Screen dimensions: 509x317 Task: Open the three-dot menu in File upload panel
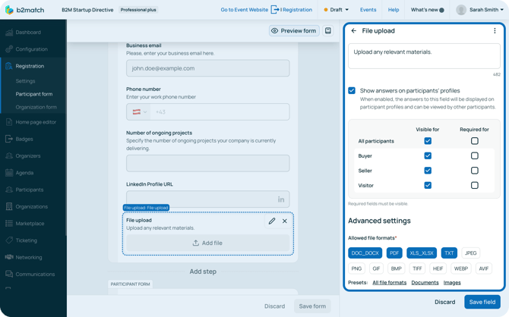[495, 31]
